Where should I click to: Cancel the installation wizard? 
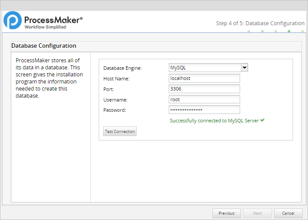pos(288,213)
